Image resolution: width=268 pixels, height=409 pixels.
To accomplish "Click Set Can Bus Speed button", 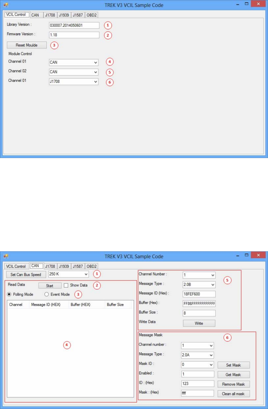I will click(x=26, y=275).
